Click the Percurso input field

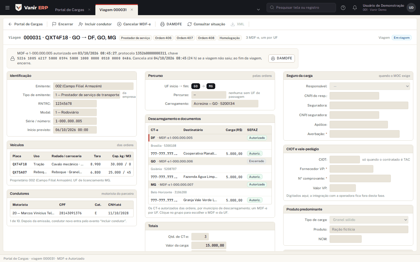point(209,95)
